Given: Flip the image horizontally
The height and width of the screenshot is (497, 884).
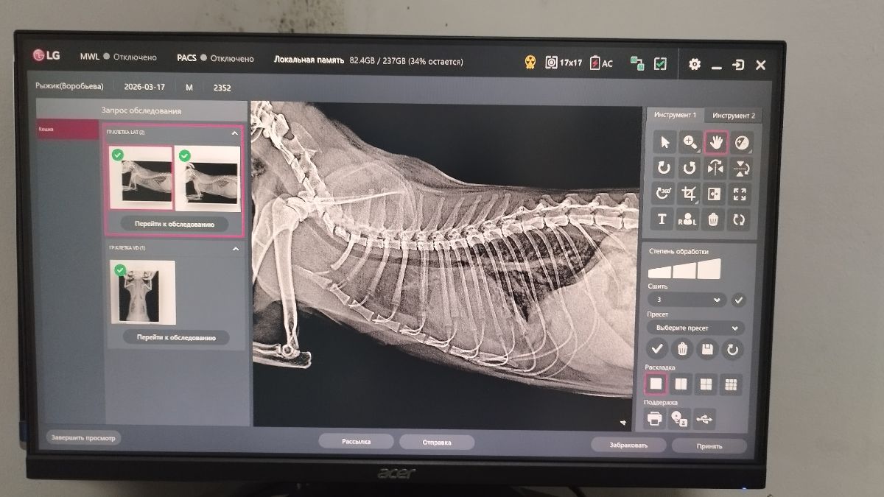Looking at the screenshot, I should point(715,168).
